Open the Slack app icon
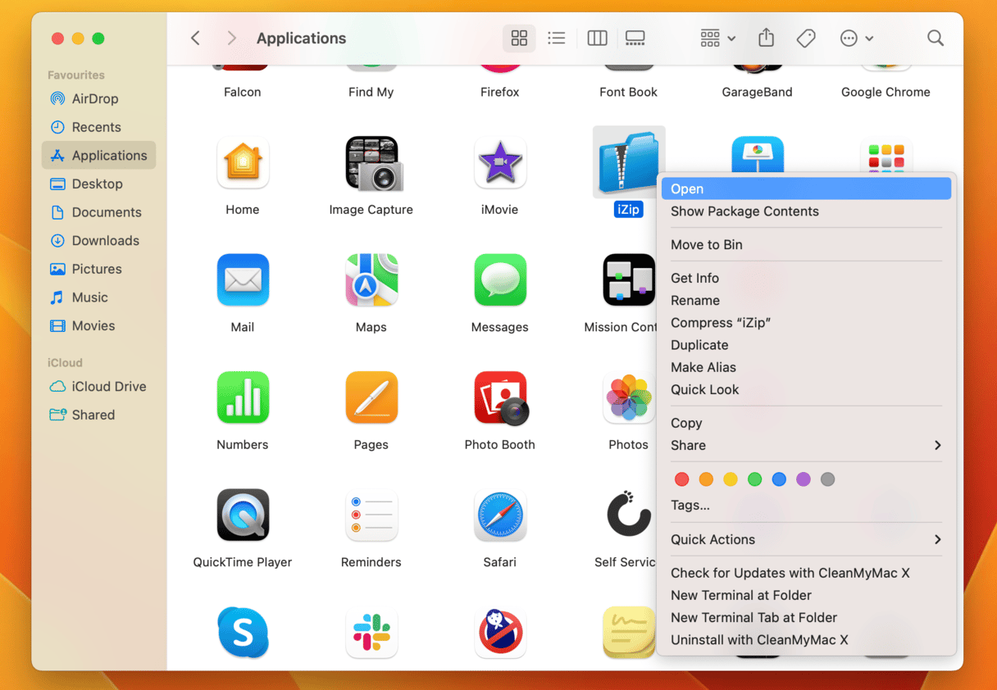The height and width of the screenshot is (690, 997). pyautogui.click(x=371, y=632)
